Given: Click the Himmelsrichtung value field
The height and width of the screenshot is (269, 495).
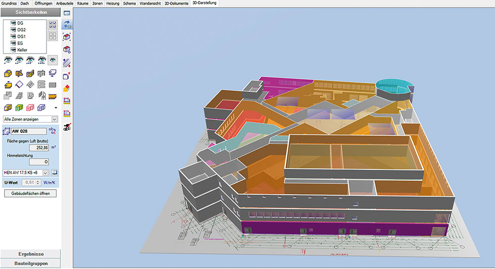Looking at the screenshot, I should pyautogui.click(x=39, y=162).
